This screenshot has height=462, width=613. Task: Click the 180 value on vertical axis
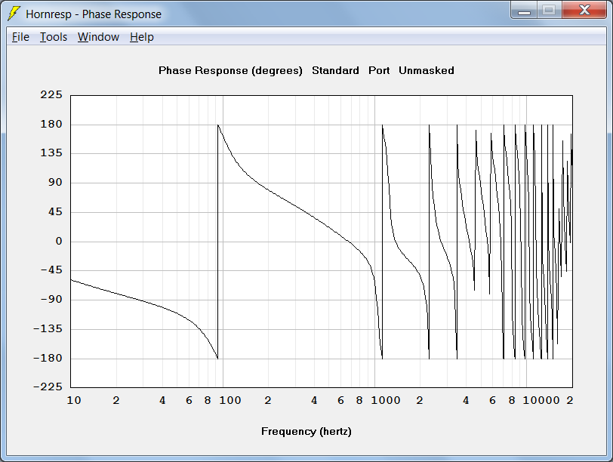tap(51, 125)
